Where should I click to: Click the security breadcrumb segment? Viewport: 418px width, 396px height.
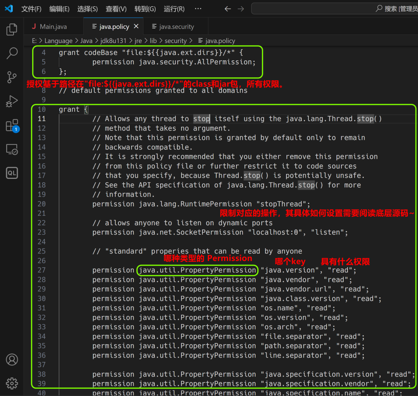pyautogui.click(x=176, y=41)
